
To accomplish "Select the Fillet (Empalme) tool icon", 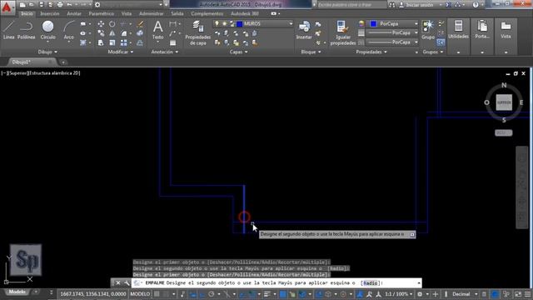I will click(124, 33).
